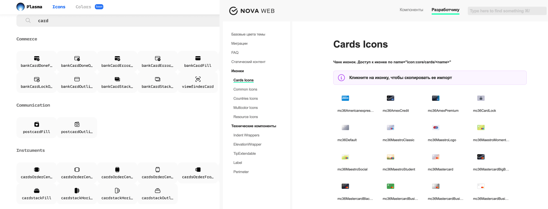Screen dimensions: 548x209
Task: Copy the mc36Americanexpres… card icon import
Action: (x=345, y=98)
